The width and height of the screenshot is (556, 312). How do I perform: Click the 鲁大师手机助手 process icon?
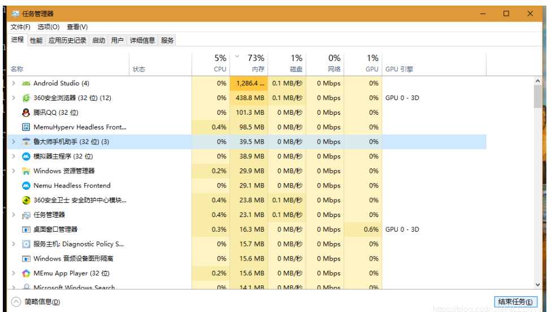pos(26,141)
